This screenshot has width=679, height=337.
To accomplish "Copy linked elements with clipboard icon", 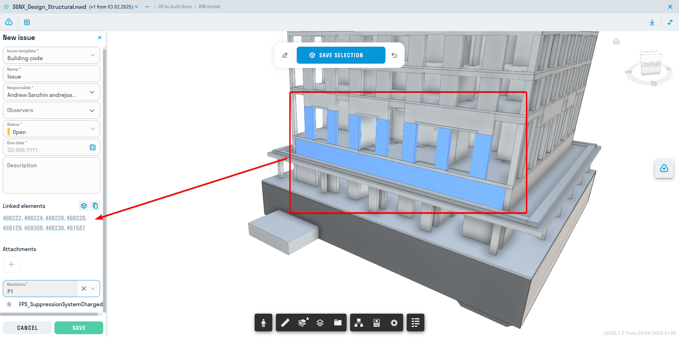I will [x=95, y=206].
